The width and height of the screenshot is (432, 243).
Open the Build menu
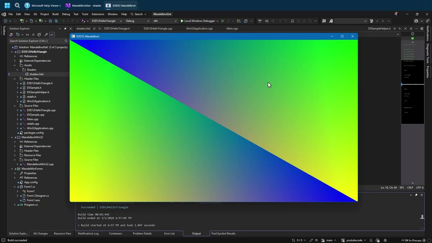pos(55,14)
